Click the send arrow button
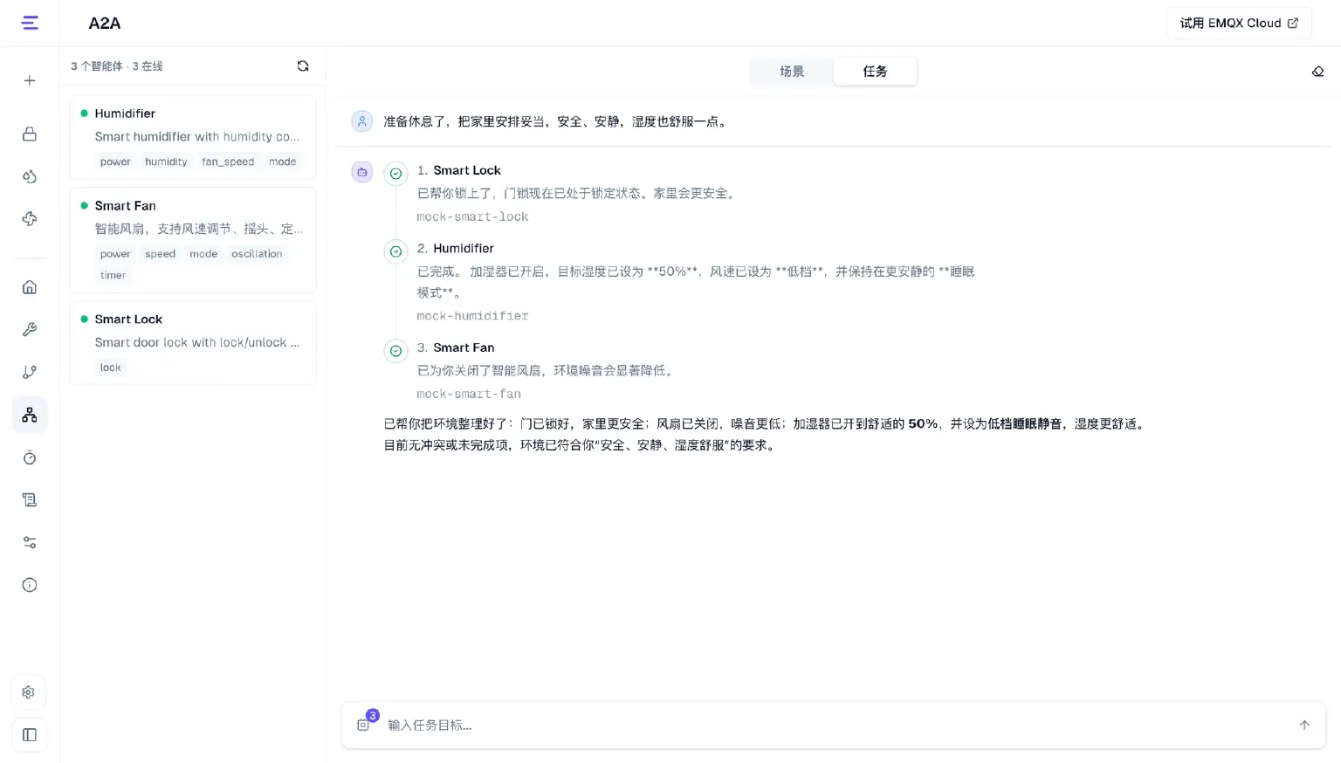This screenshot has width=1341, height=763. pyautogui.click(x=1304, y=725)
